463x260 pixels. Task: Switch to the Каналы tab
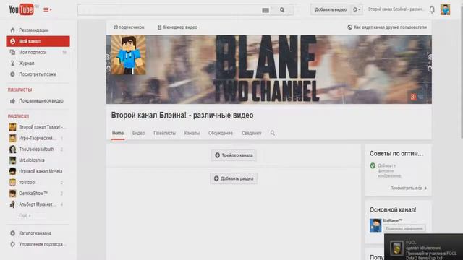coord(192,133)
